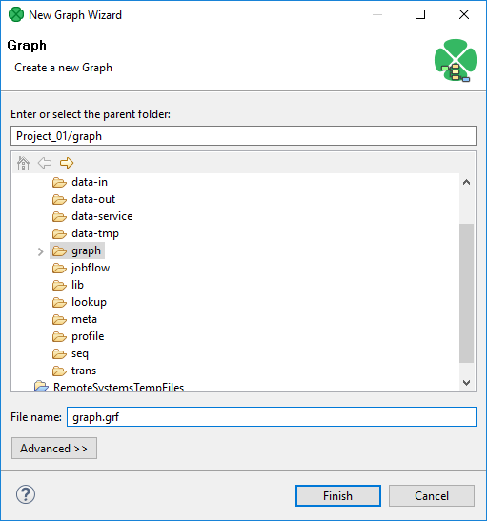
Task: Click the scroll down arrow in folder list
Action: 466,383
